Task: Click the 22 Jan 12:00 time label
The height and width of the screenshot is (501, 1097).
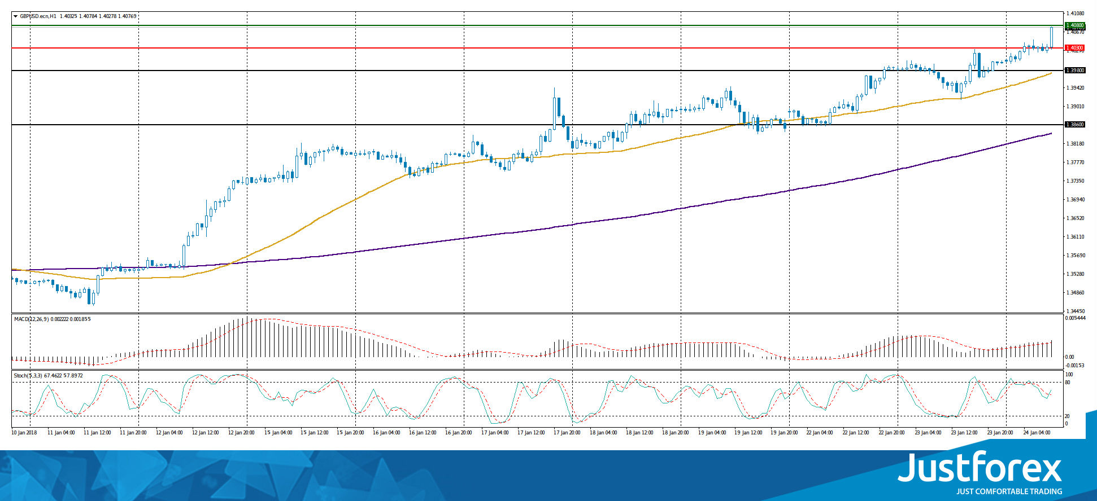Action: (x=856, y=433)
